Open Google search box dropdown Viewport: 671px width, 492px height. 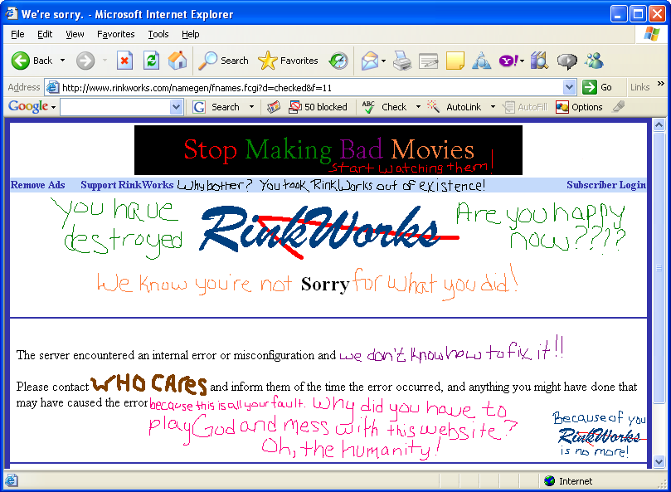pos(176,107)
